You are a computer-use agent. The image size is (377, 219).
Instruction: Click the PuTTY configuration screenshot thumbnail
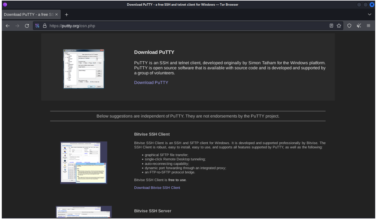[x=84, y=69]
